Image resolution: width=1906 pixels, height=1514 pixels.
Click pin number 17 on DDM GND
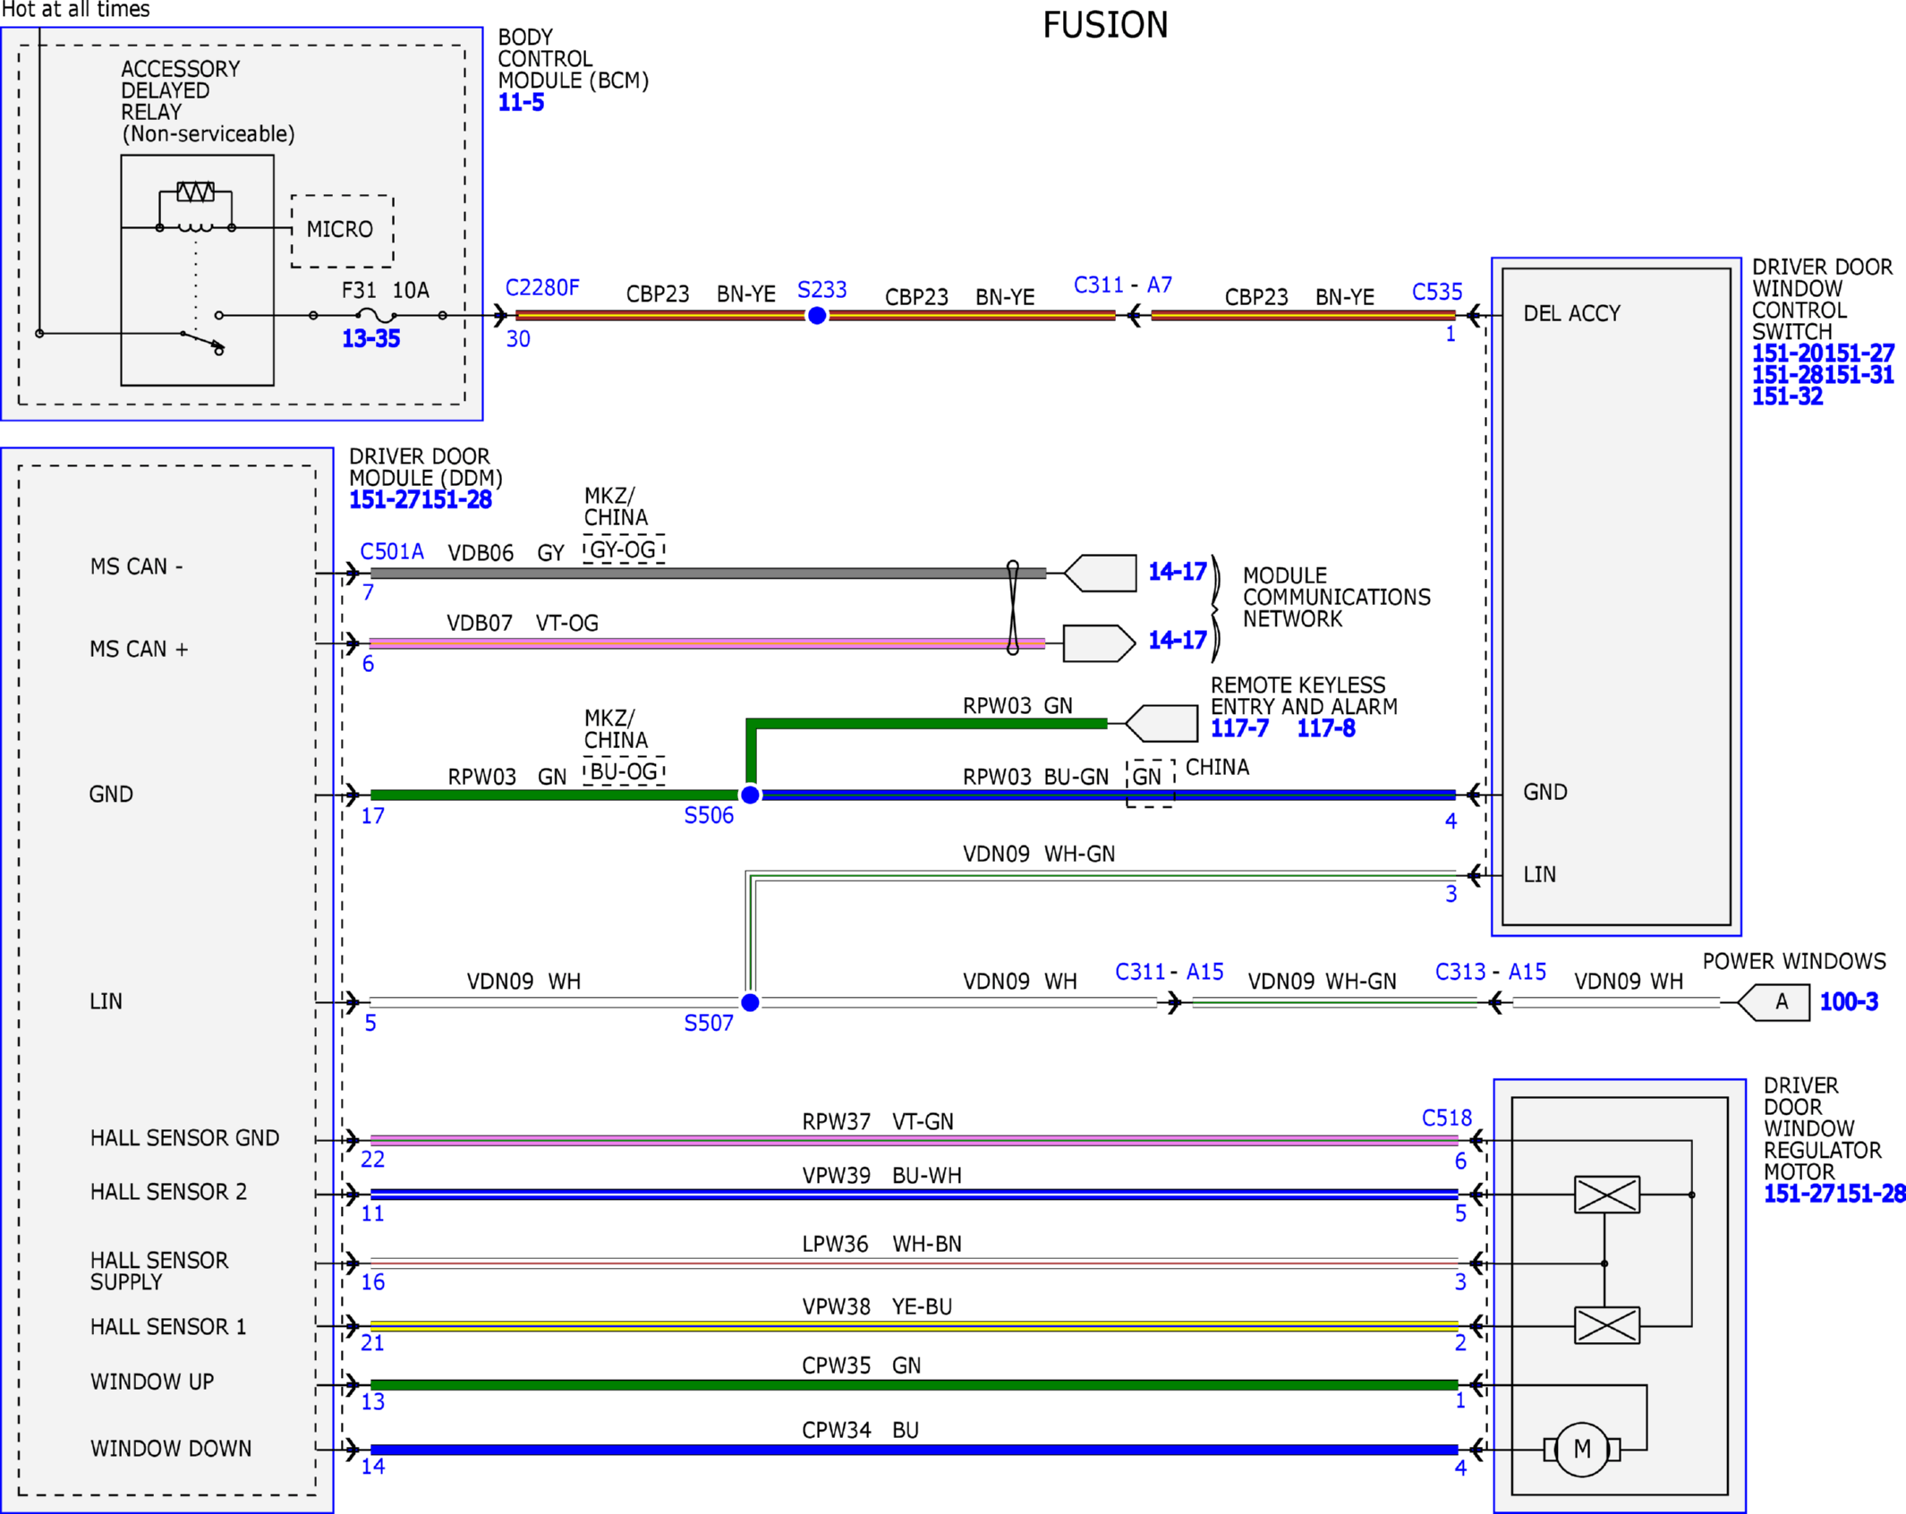[372, 817]
